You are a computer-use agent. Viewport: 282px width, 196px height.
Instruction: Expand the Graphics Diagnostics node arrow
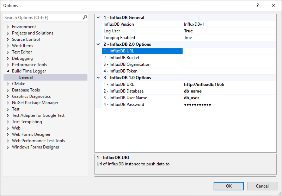point(8,96)
